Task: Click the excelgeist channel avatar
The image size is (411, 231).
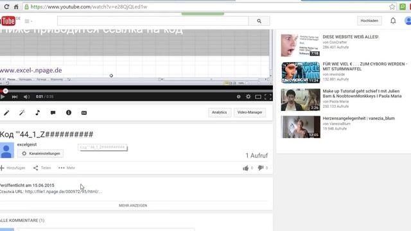Action: pyautogui.click(x=7, y=150)
